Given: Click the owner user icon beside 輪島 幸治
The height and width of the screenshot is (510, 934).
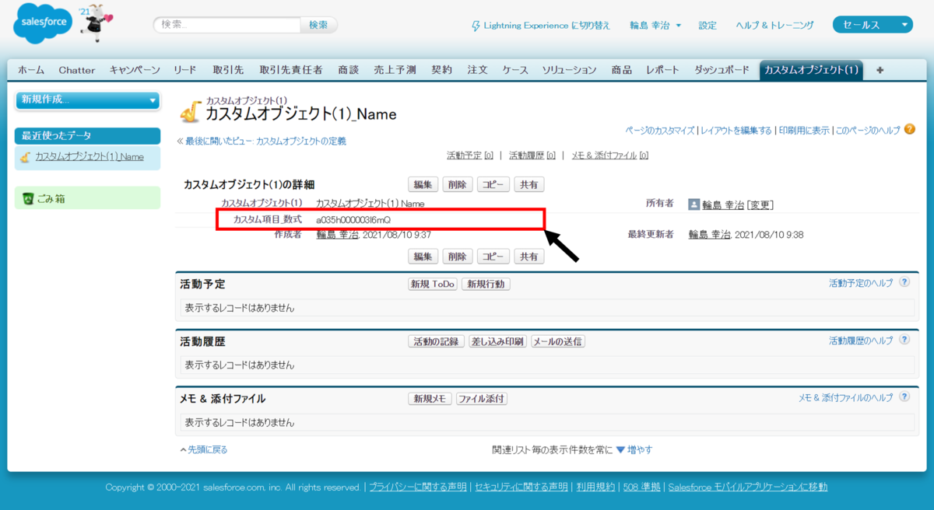Looking at the screenshot, I should coord(694,204).
